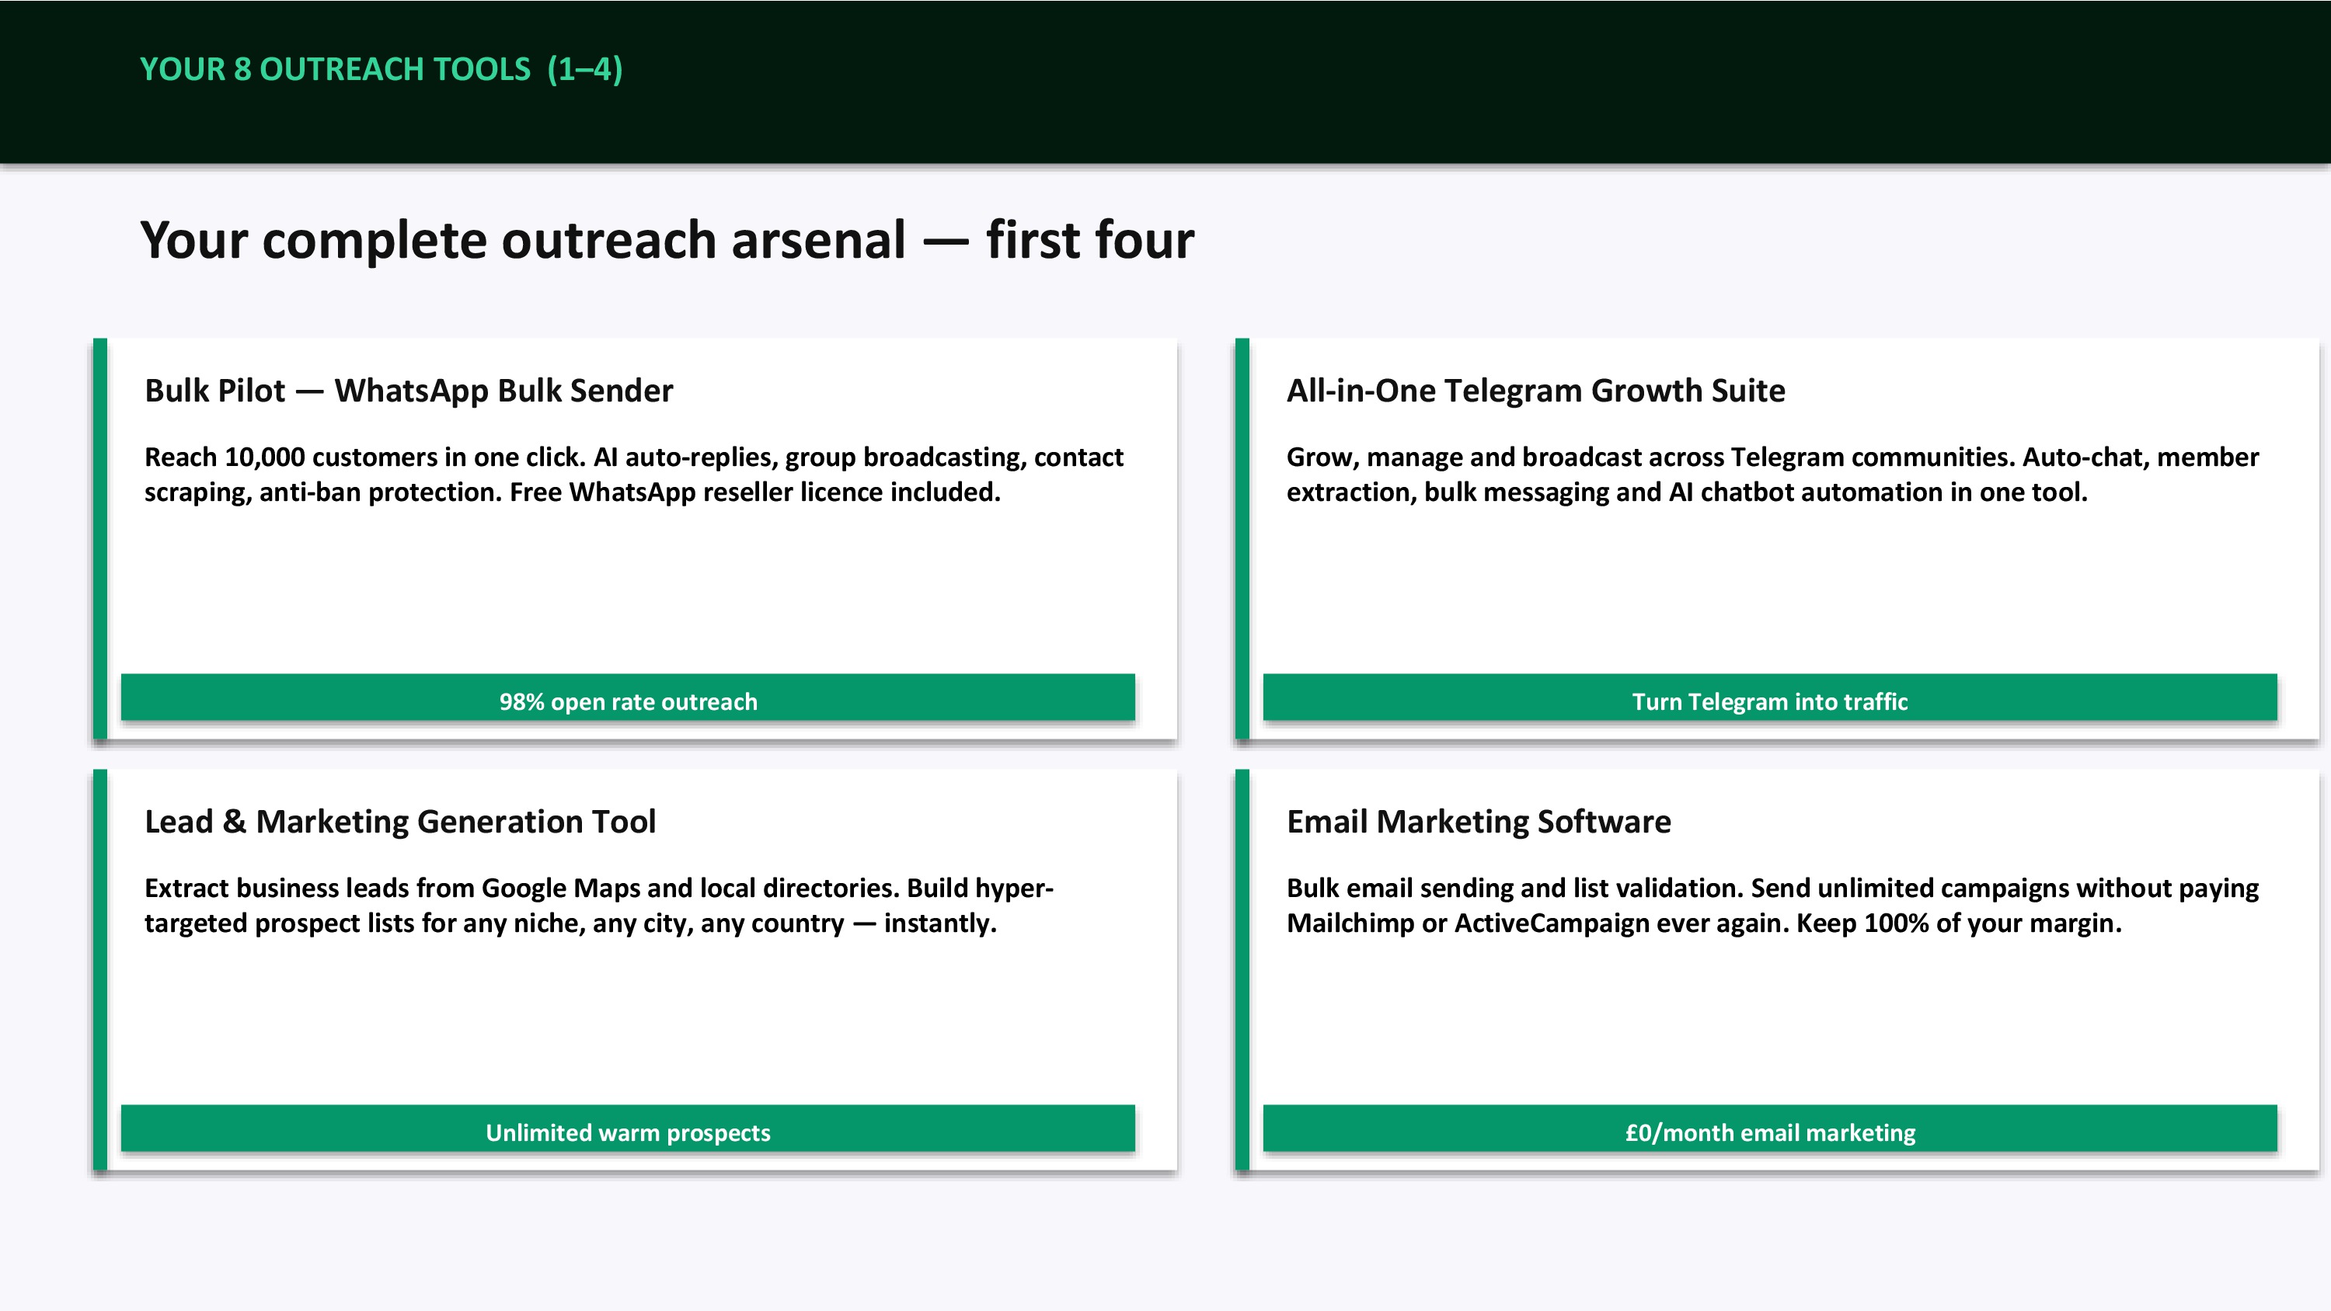The image size is (2331, 1311).
Task: Click the 'Unlimited warm prospects' banner
Action: point(627,1129)
